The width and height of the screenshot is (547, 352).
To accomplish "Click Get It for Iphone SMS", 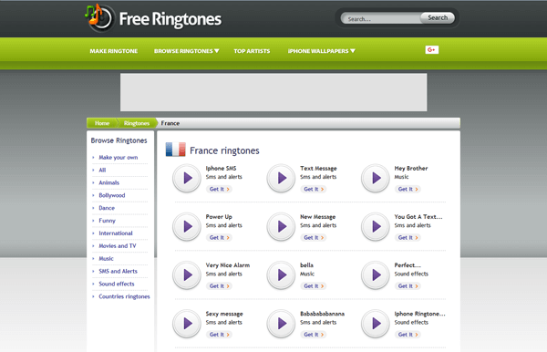I will tap(219, 189).
